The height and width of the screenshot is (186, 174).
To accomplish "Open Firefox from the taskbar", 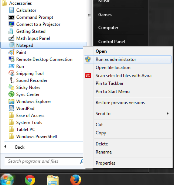I will [76, 180].
